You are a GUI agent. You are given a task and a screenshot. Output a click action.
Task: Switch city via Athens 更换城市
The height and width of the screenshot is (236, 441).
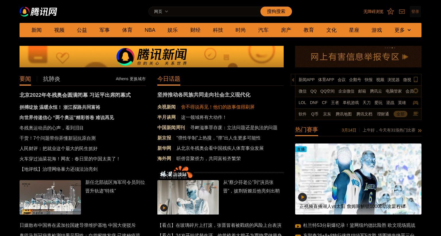pyautogui.click(x=131, y=79)
